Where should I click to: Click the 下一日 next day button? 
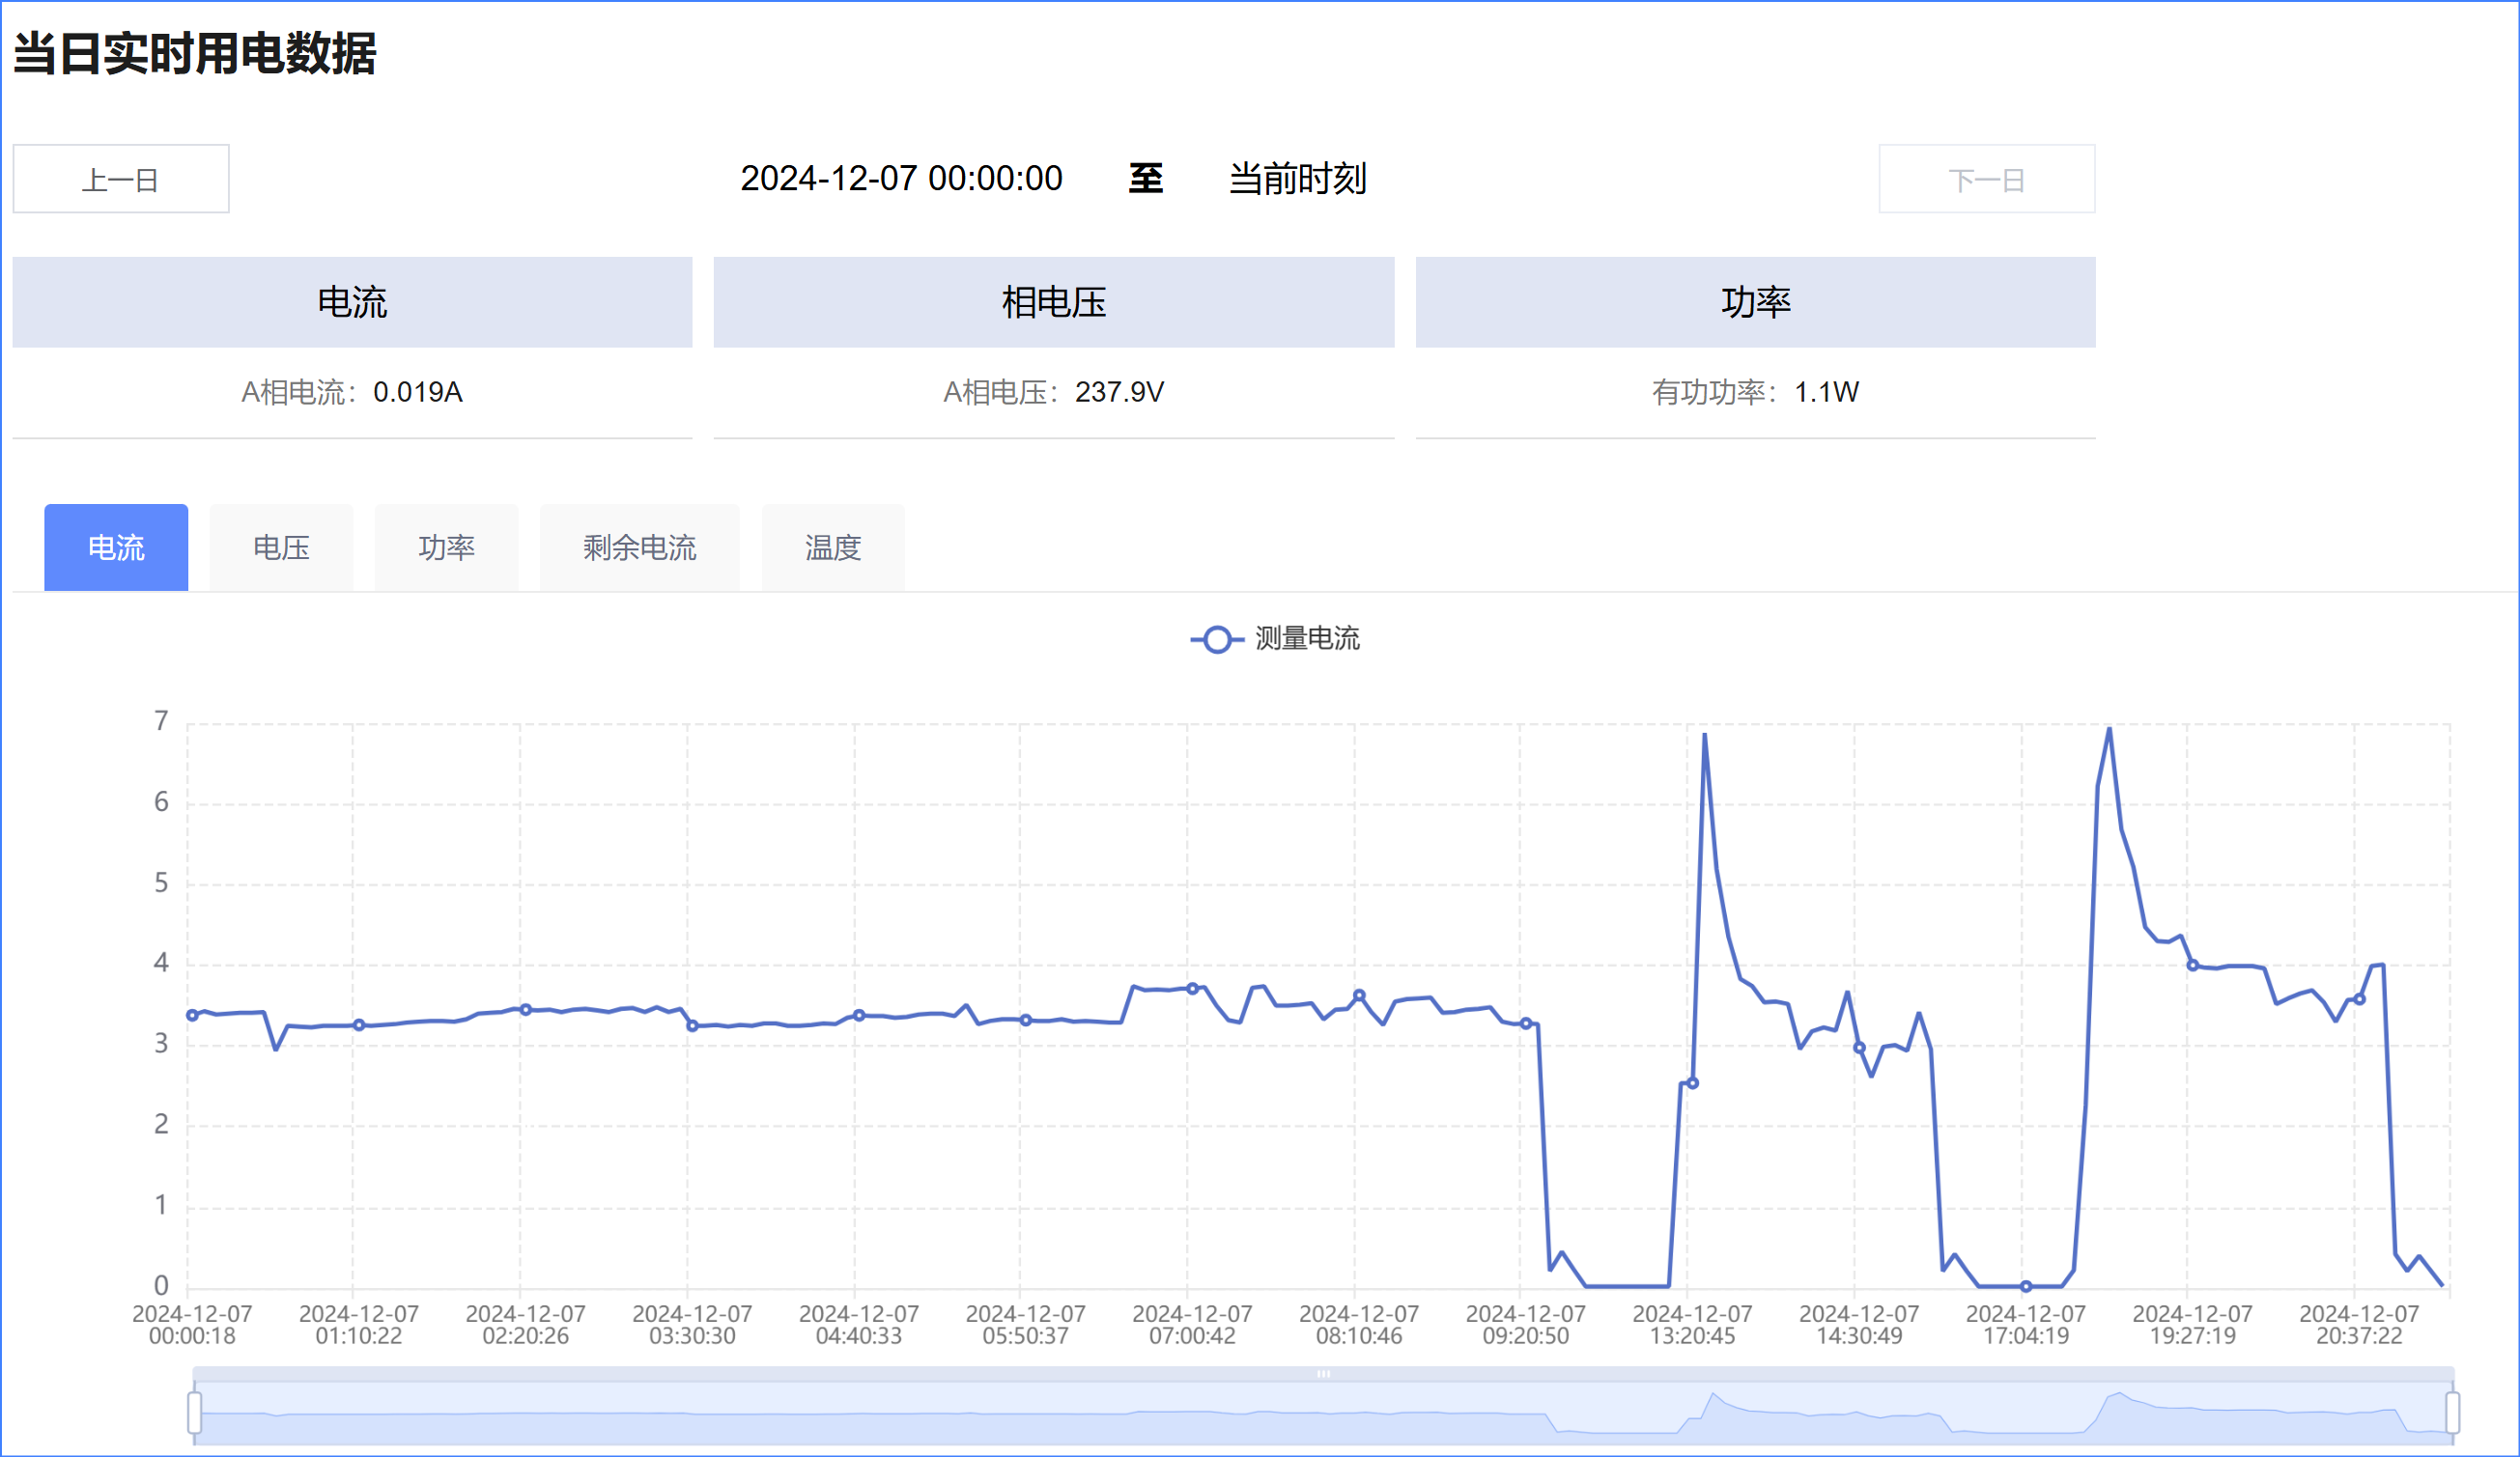pos(1986,179)
